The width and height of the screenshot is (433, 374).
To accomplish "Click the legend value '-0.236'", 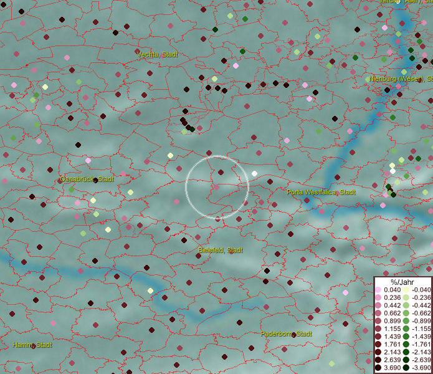I will click(x=421, y=297).
